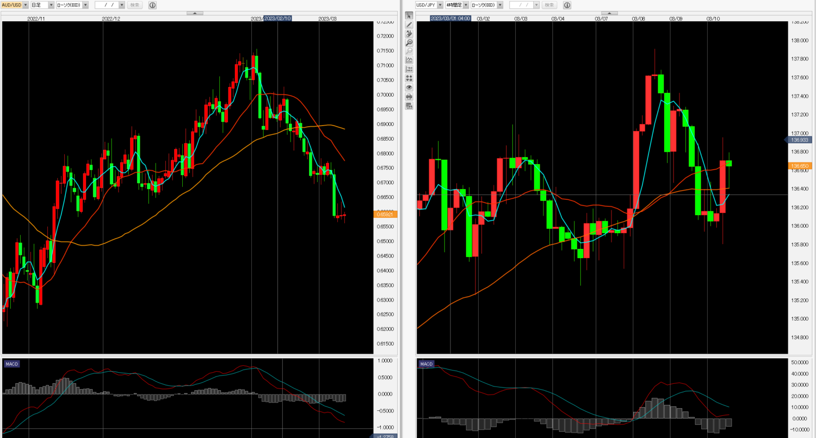Click the right chart's 検索 button

tap(549, 5)
